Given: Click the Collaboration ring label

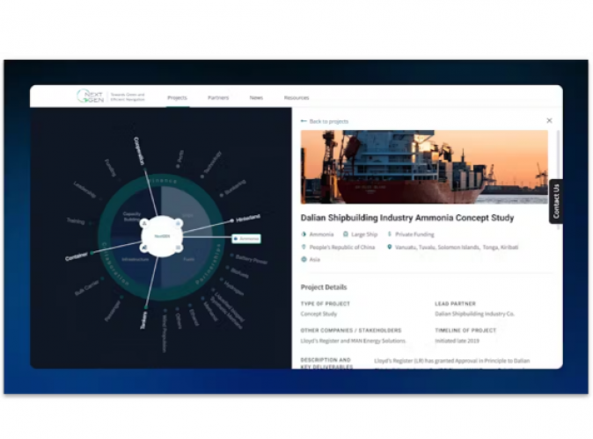Looking at the screenshot, I should point(115,264).
